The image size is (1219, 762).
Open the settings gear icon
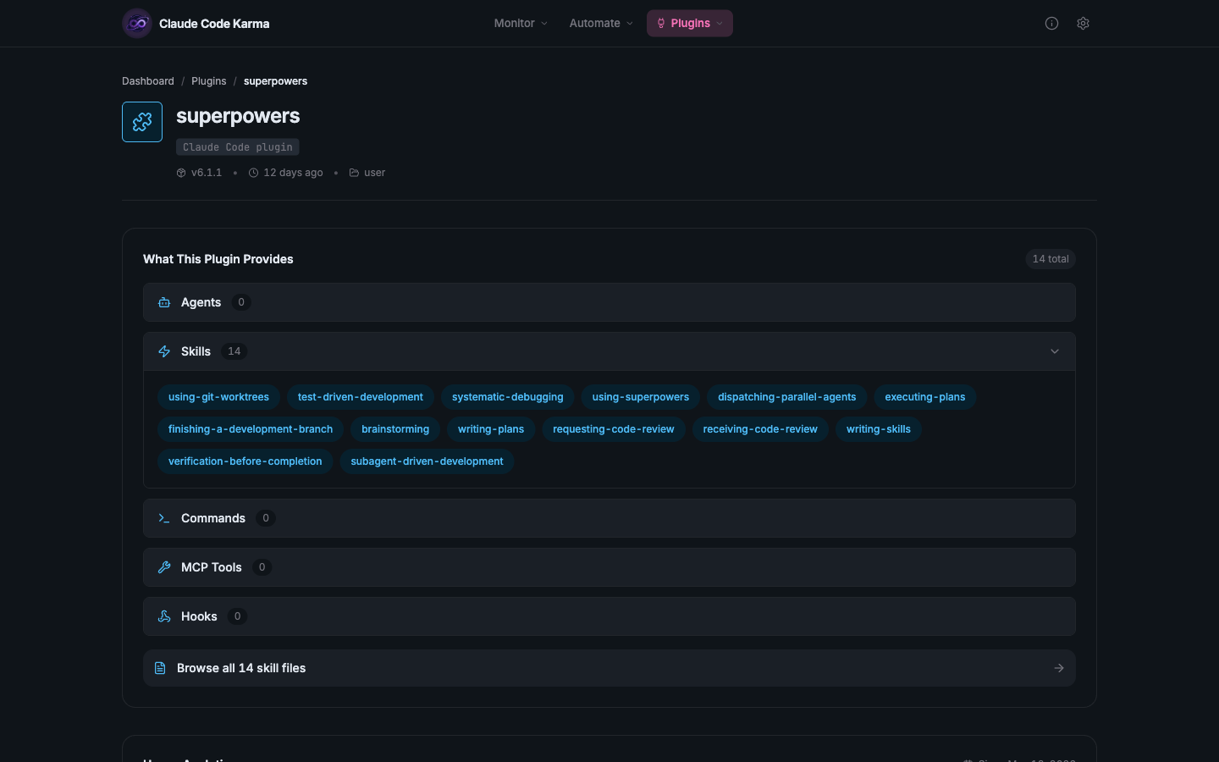[1083, 24]
